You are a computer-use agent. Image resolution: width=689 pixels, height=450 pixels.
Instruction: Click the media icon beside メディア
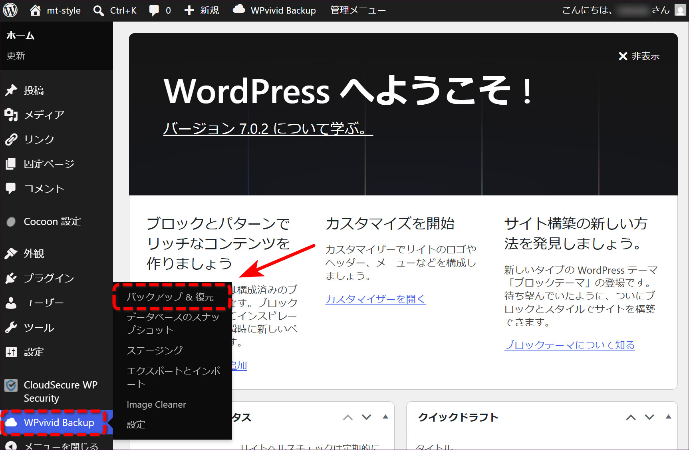pyautogui.click(x=11, y=115)
